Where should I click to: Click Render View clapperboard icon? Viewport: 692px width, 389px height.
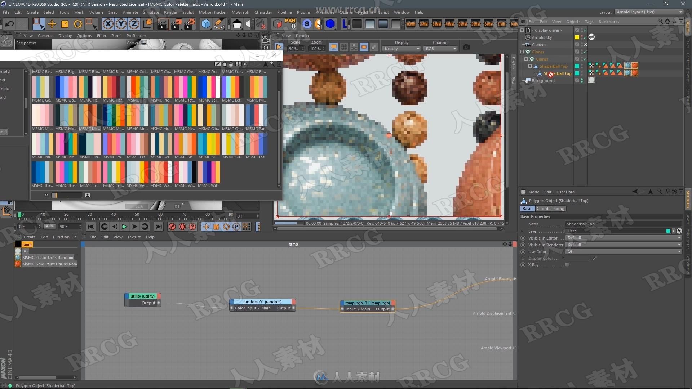163,24
